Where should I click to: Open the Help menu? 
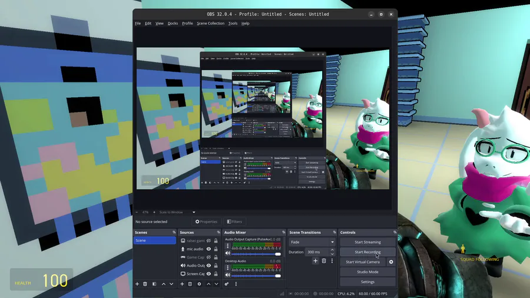click(246, 24)
